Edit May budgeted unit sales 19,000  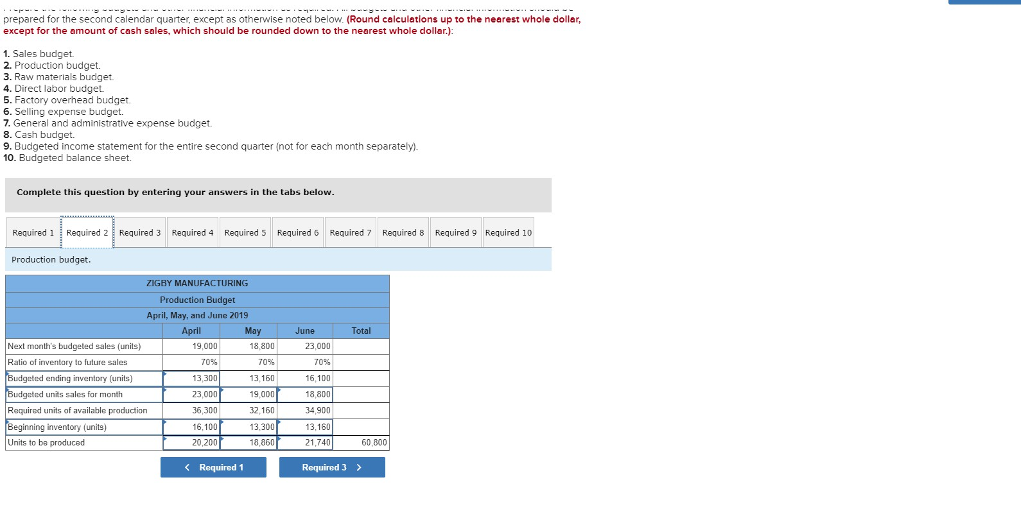pos(249,395)
